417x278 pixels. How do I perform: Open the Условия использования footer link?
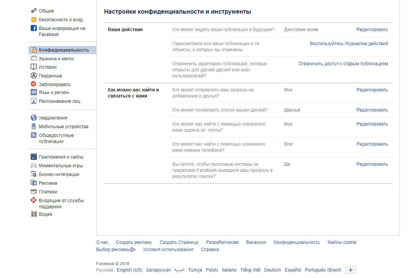[168, 250]
